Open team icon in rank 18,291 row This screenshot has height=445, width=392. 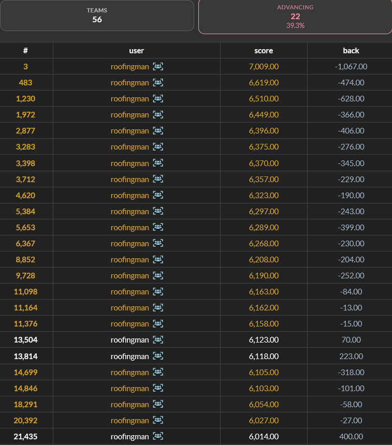[x=158, y=404]
